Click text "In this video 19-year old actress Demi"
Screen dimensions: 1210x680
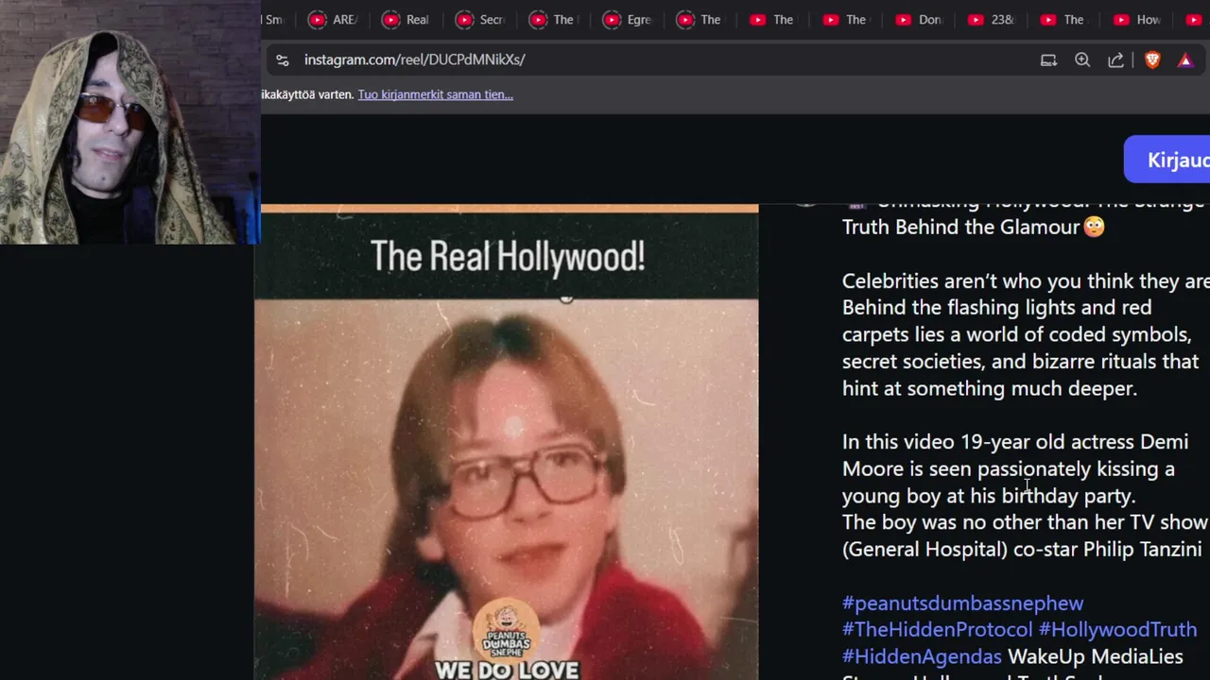[x=1015, y=441]
